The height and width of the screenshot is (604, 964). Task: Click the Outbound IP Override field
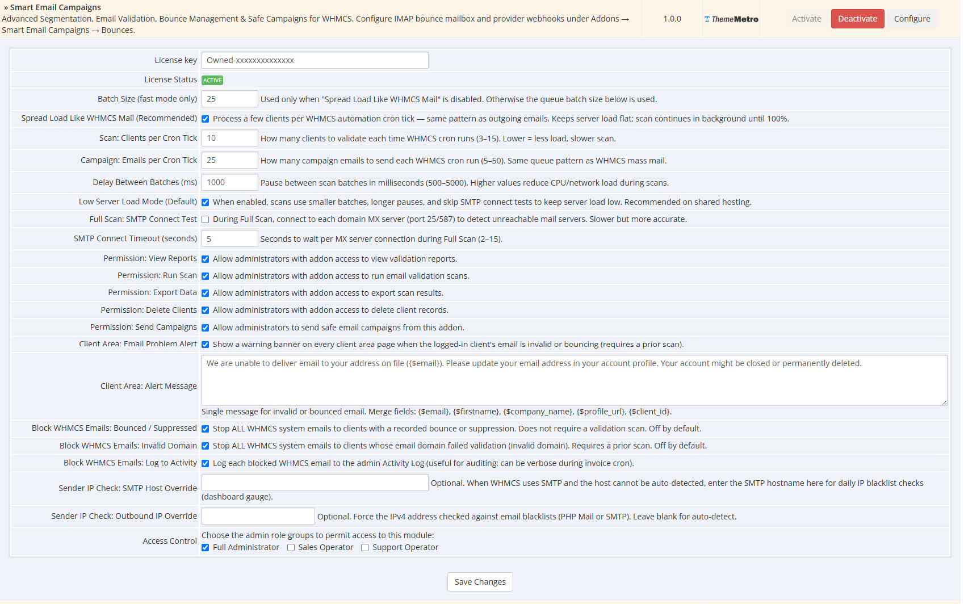(258, 516)
